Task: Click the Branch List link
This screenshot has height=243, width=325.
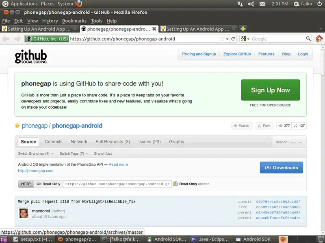Action: click(x=103, y=153)
